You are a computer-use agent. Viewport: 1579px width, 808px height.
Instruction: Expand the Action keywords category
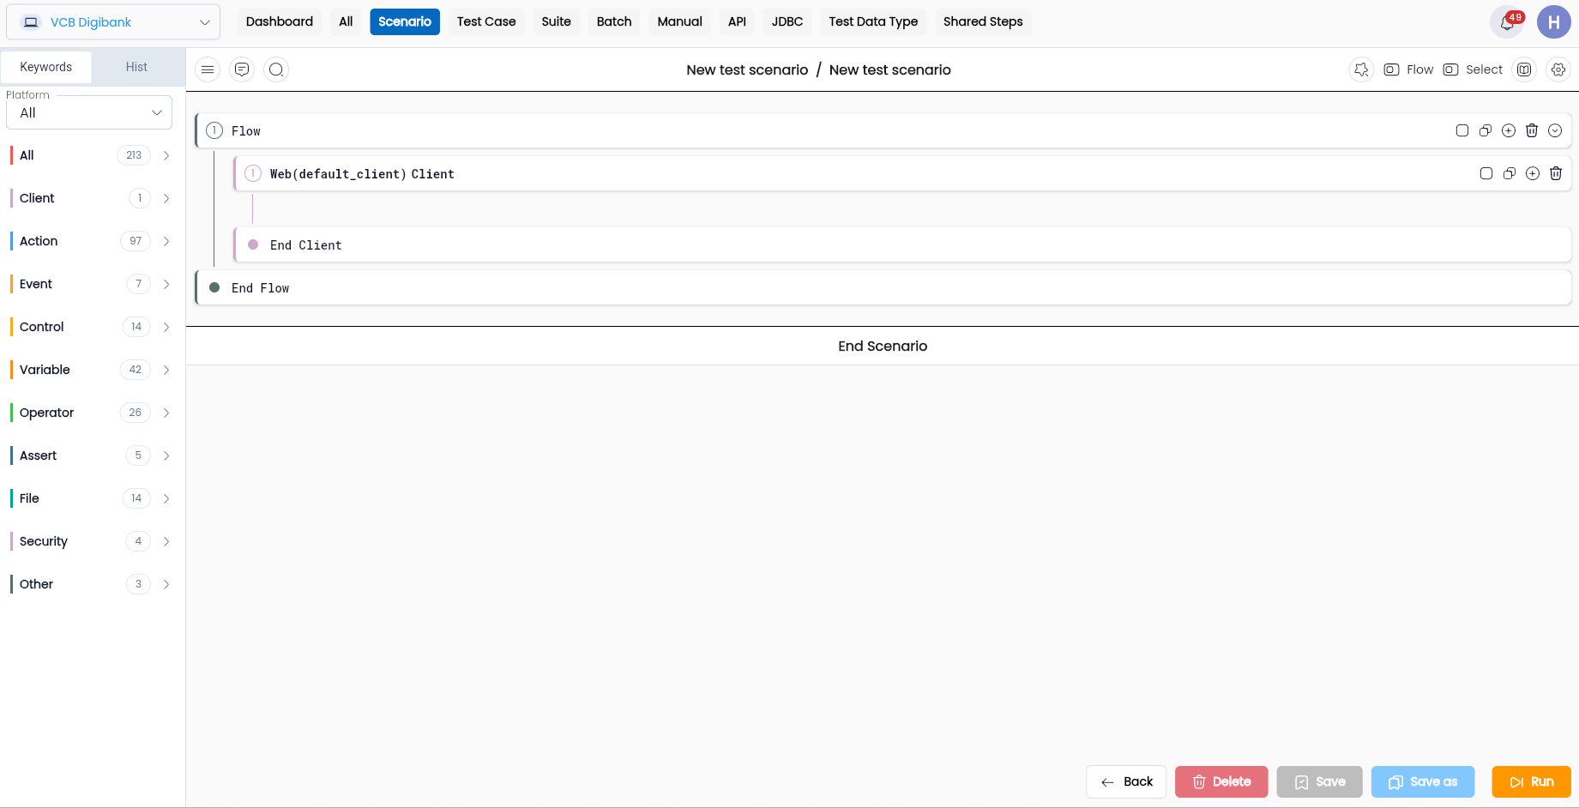(92, 241)
